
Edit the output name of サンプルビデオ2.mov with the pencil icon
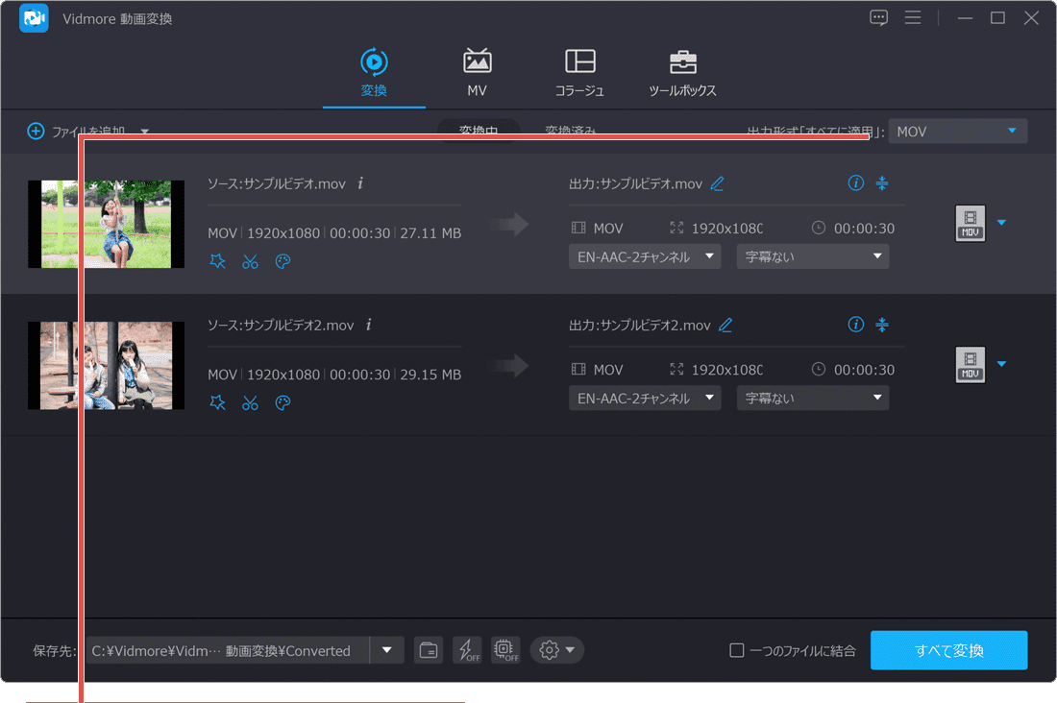coord(725,325)
